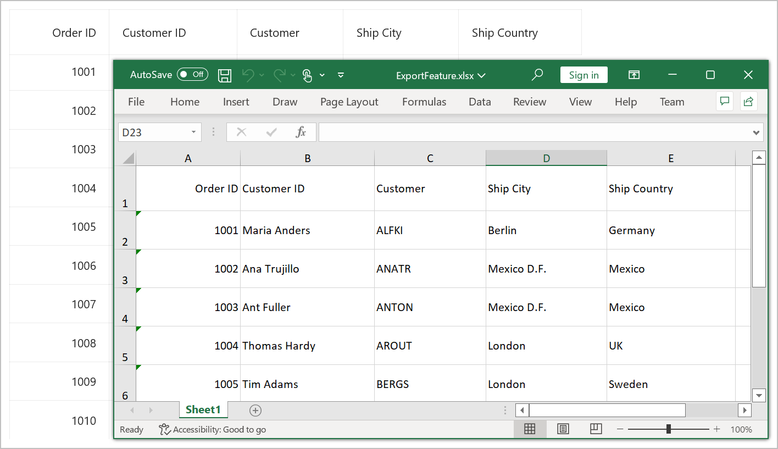Select column A header
Viewport: 778px width, 449px height.
pos(188,158)
